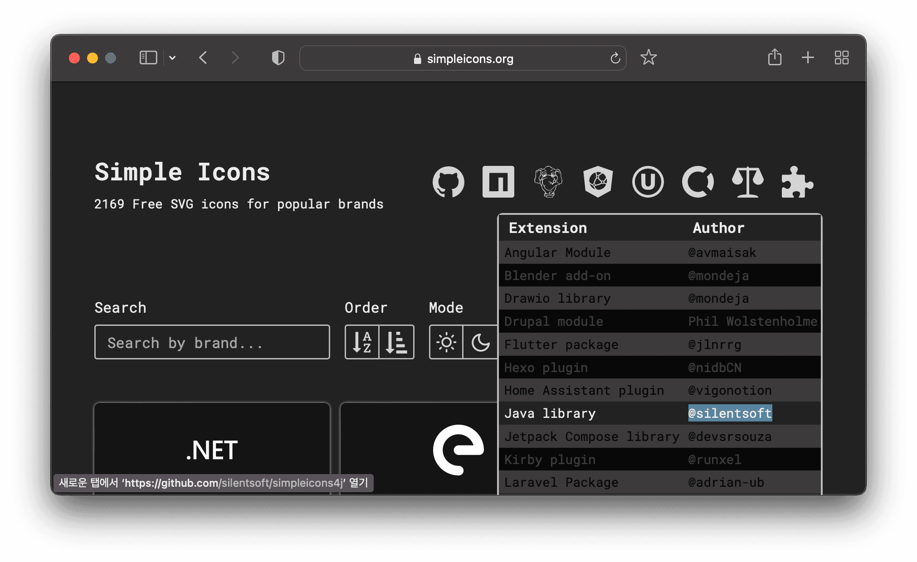The width and height of the screenshot is (917, 562).
Task: Open author @runxel profile link
Action: click(715, 460)
